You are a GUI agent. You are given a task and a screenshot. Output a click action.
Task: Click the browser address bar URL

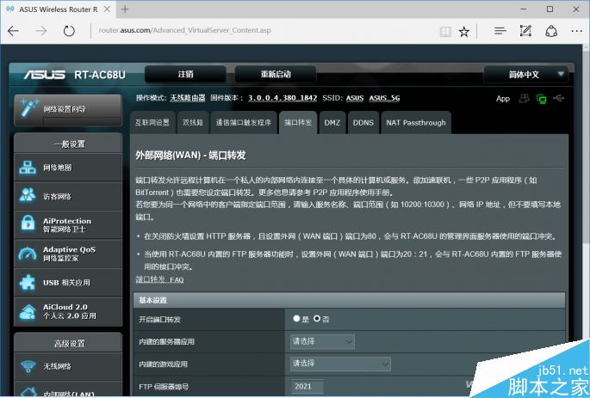184,30
